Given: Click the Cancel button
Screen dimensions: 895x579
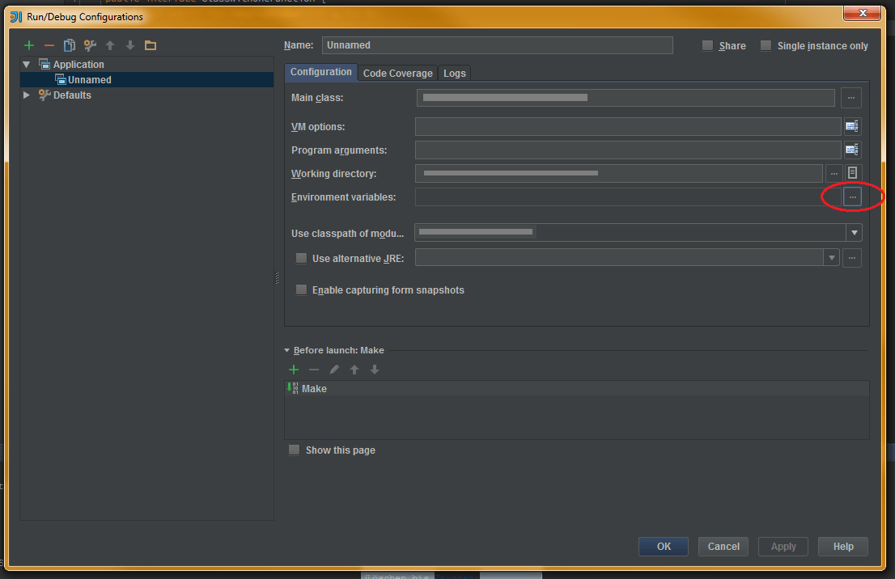Looking at the screenshot, I should pos(723,547).
